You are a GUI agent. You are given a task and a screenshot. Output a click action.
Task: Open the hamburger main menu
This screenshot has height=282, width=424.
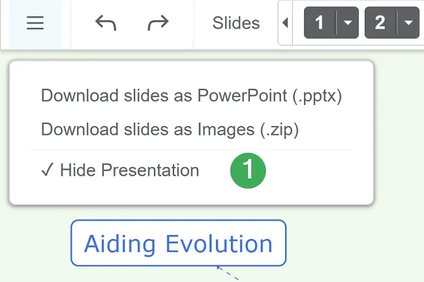point(35,23)
